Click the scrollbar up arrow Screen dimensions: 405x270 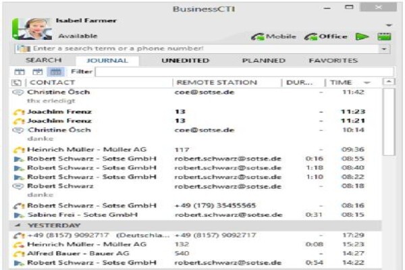pyautogui.click(x=389, y=82)
